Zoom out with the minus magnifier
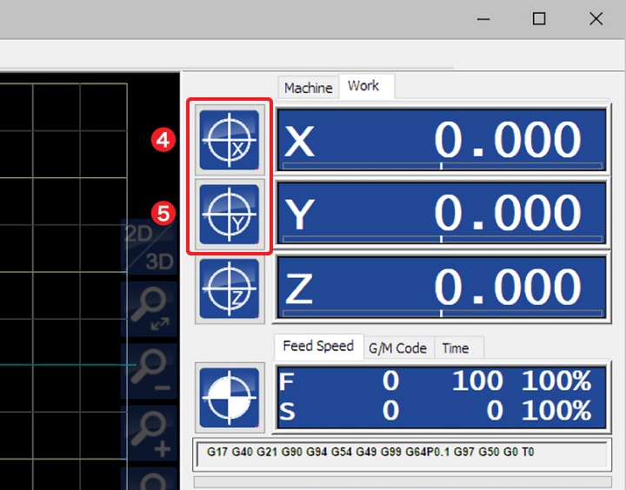This screenshot has height=490, width=626. coord(149,371)
